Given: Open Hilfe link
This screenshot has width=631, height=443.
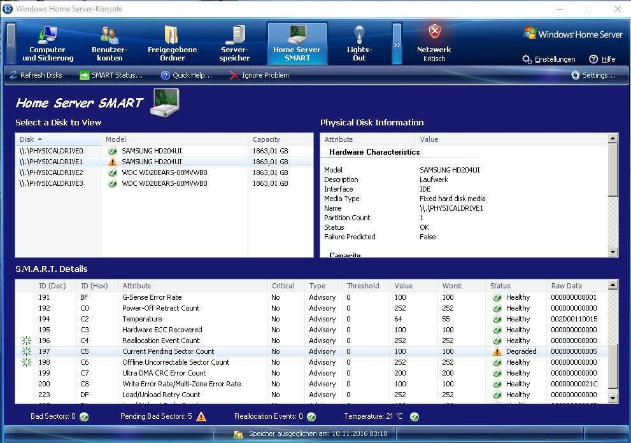Looking at the screenshot, I should click(x=602, y=59).
